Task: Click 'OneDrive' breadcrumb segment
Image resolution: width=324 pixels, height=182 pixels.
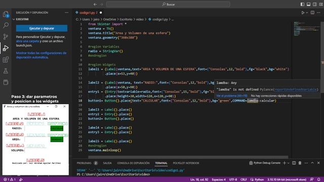Action: pos(109,19)
